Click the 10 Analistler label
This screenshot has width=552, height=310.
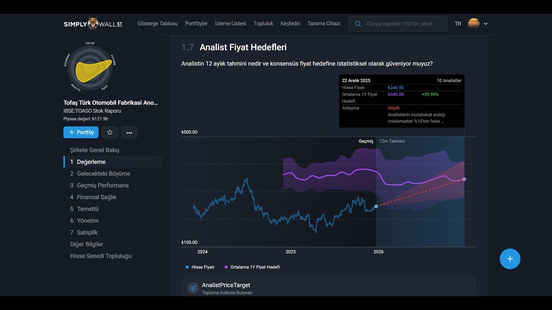[x=449, y=81]
